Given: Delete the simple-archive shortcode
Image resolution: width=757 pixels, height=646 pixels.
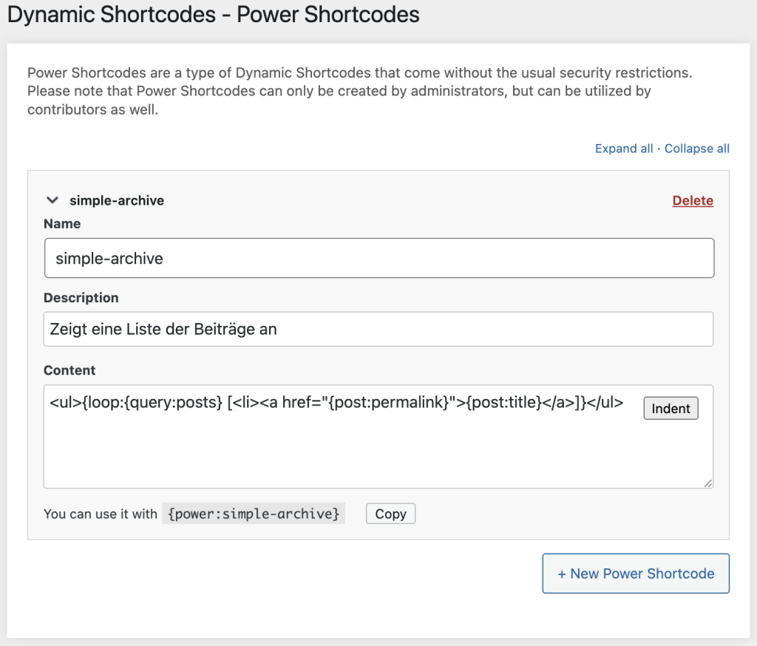Looking at the screenshot, I should [692, 200].
